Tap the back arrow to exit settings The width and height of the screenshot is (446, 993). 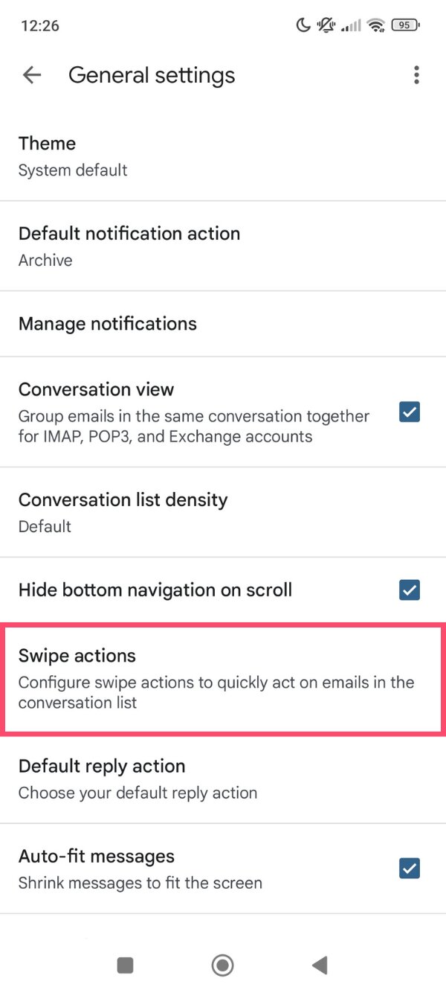point(31,74)
